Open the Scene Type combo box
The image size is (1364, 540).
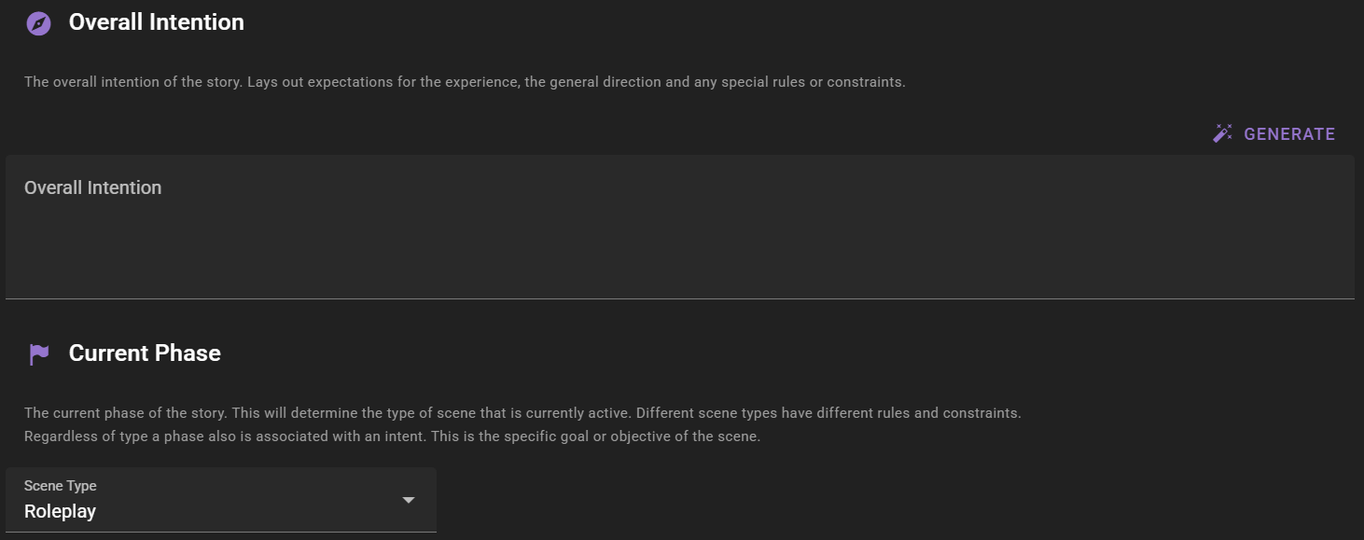point(221,500)
